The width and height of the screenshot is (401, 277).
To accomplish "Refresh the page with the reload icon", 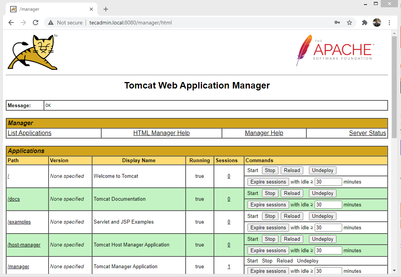I will point(36,23).
